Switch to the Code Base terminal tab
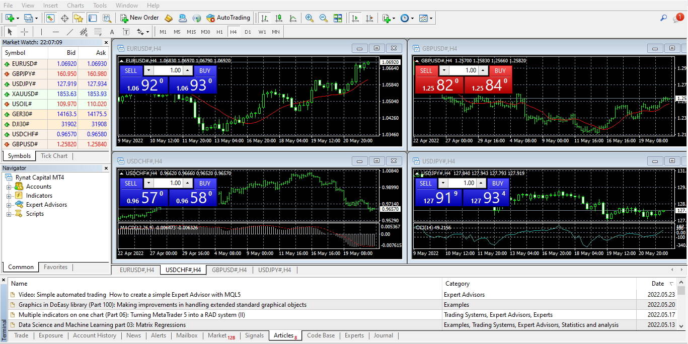The width and height of the screenshot is (688, 344). pos(321,335)
